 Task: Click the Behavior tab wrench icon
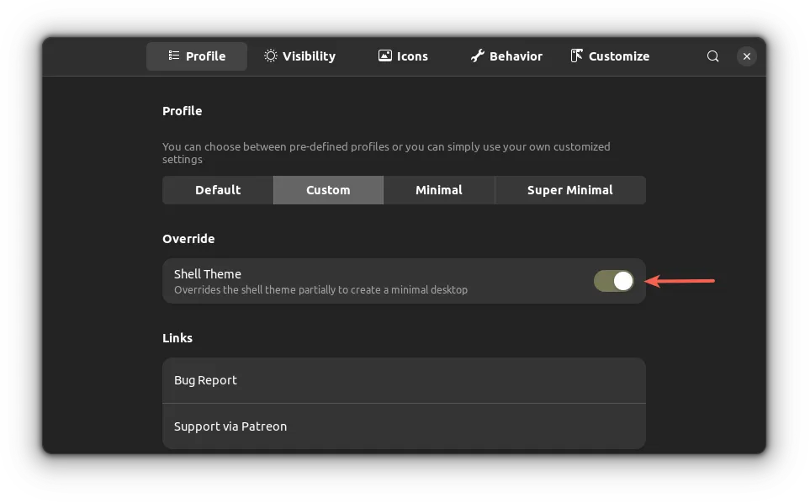(x=477, y=56)
